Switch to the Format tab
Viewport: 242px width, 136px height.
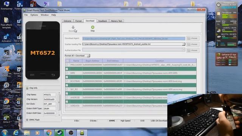point(78,21)
